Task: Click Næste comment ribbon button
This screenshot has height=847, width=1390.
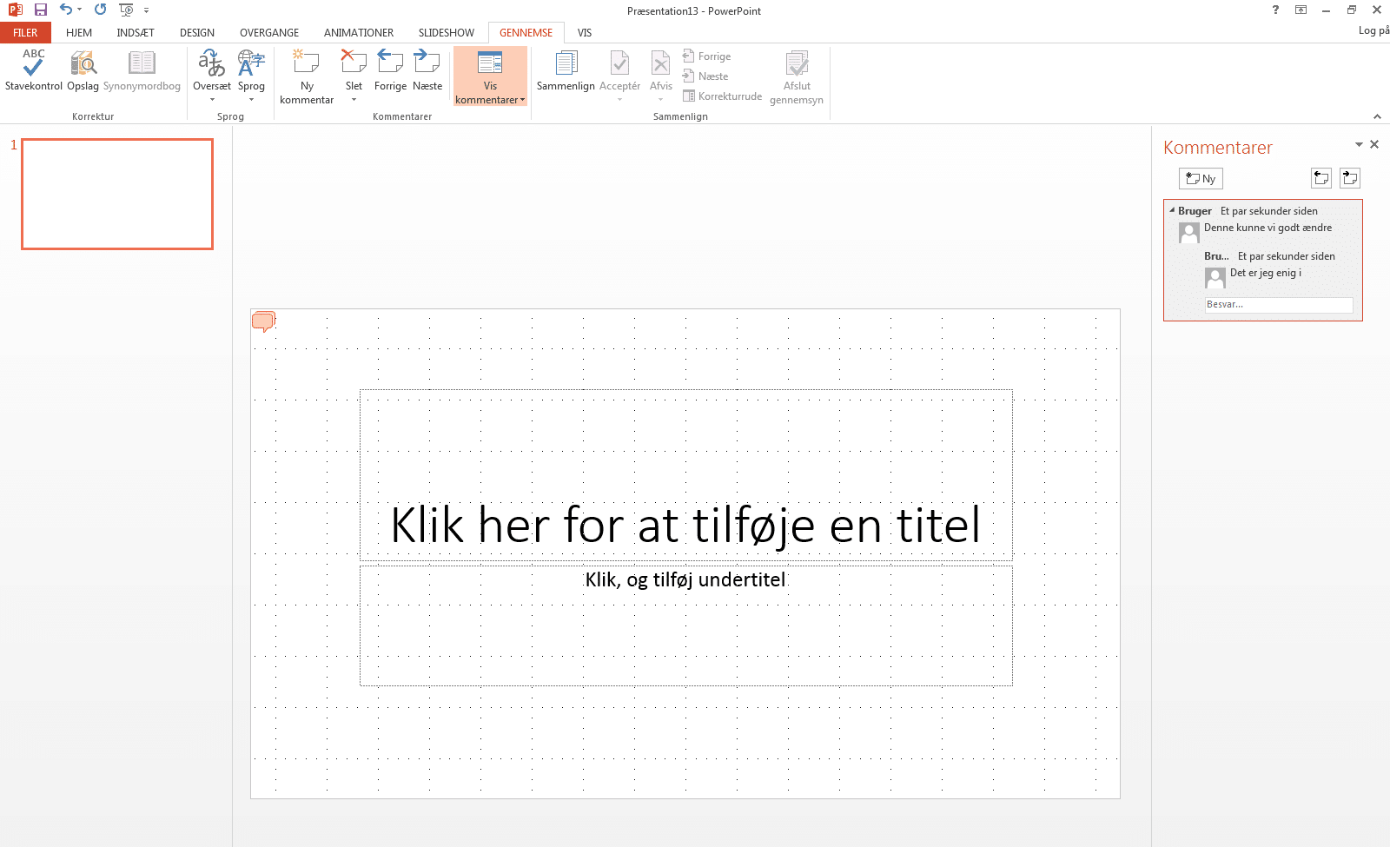Action: click(x=427, y=69)
